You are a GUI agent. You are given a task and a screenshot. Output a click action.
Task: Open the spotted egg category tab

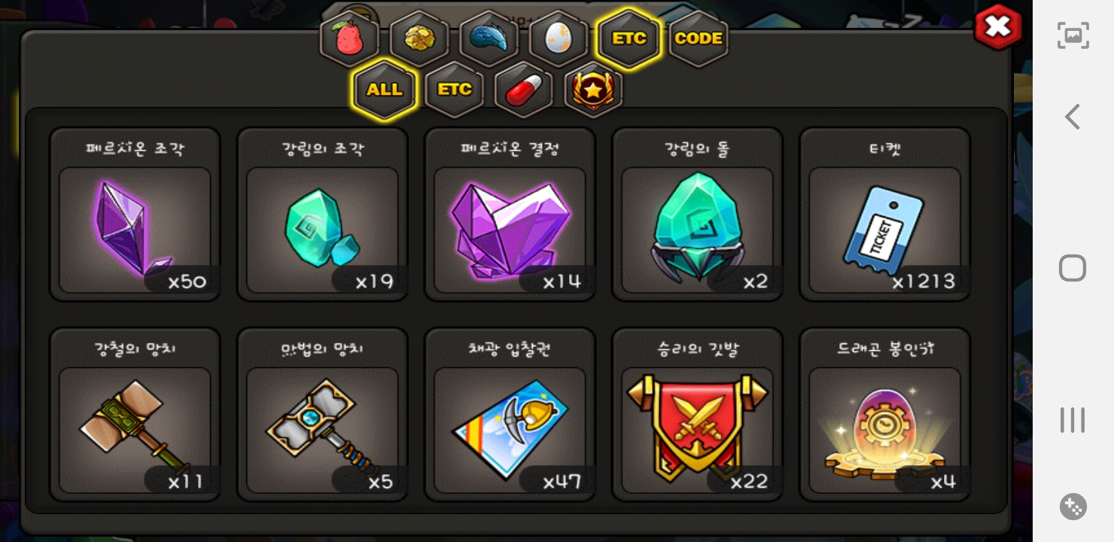click(x=559, y=39)
